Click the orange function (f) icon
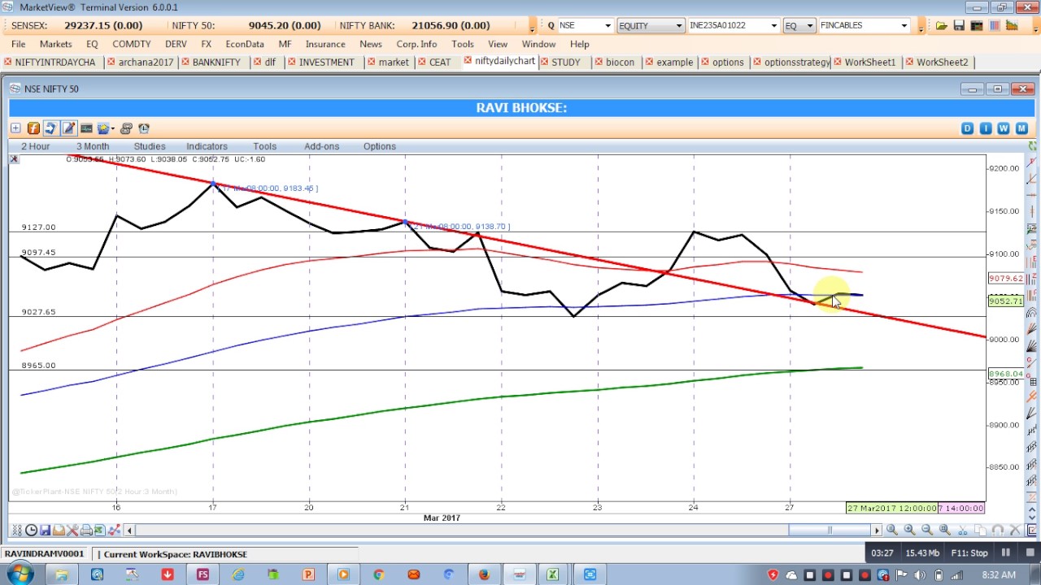This screenshot has width=1041, height=585. click(x=33, y=128)
